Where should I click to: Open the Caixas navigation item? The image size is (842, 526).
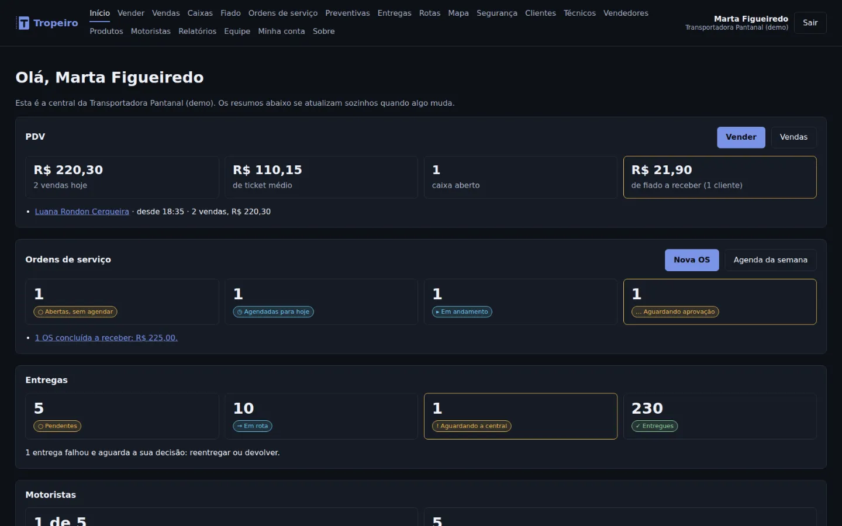(200, 13)
